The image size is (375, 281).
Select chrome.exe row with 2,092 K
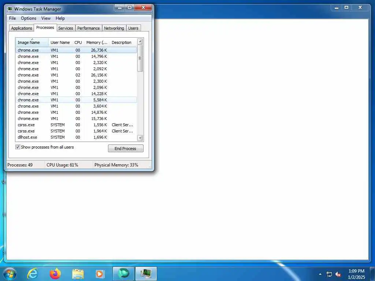76,69
